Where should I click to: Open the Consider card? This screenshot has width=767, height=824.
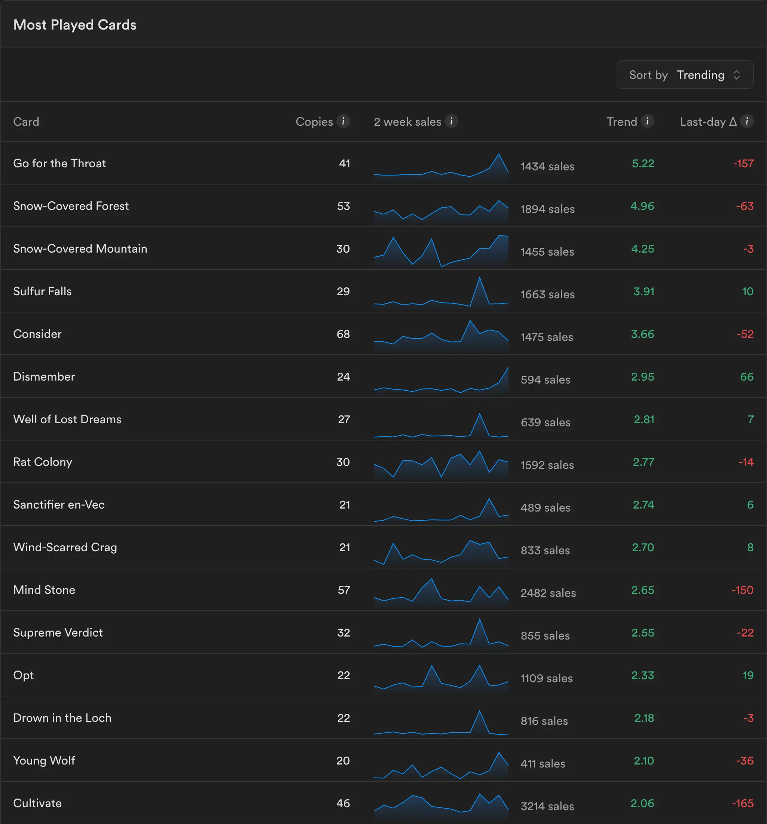(x=37, y=334)
